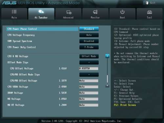The height and width of the screenshot is (123, 164).
Task: Click the 1.096V NB voltage reading
Action: click(63, 99)
